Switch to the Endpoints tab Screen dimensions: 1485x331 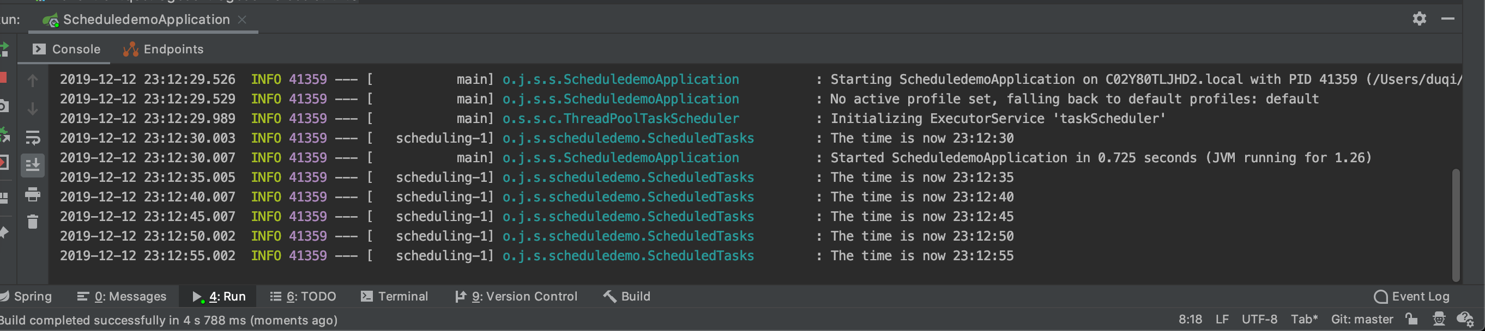click(x=163, y=50)
